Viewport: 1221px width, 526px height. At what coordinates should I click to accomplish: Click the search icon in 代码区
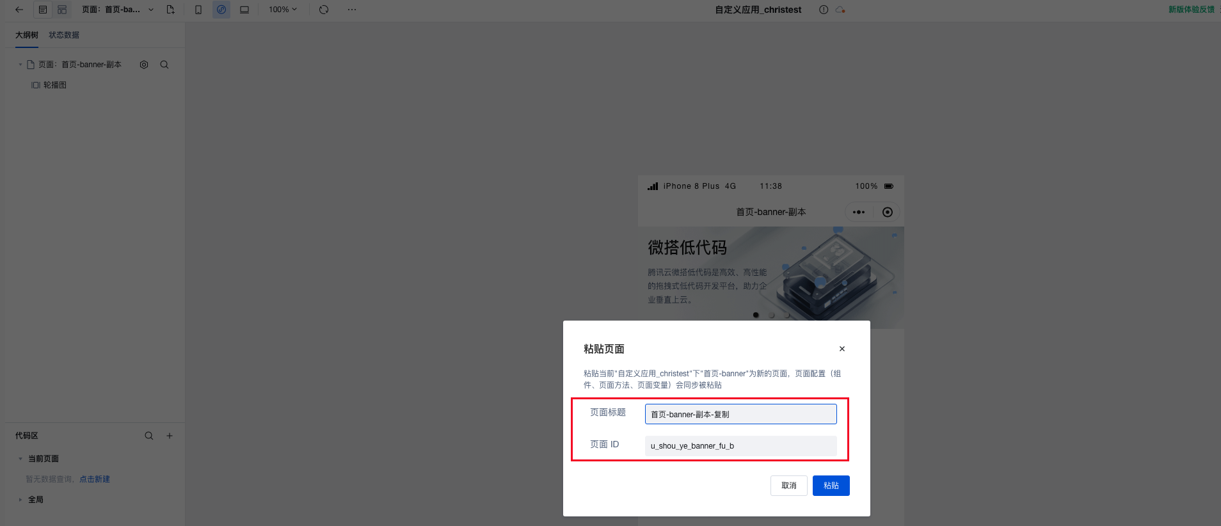point(149,436)
